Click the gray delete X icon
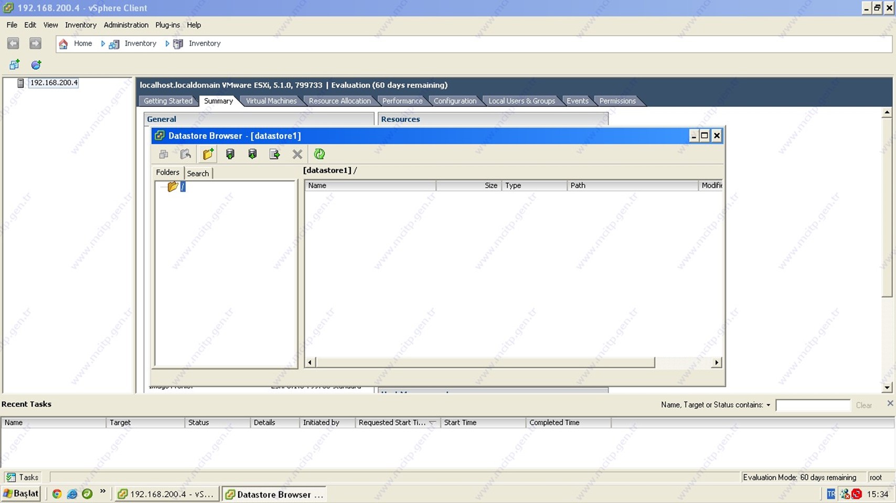The image size is (896, 503). point(297,154)
